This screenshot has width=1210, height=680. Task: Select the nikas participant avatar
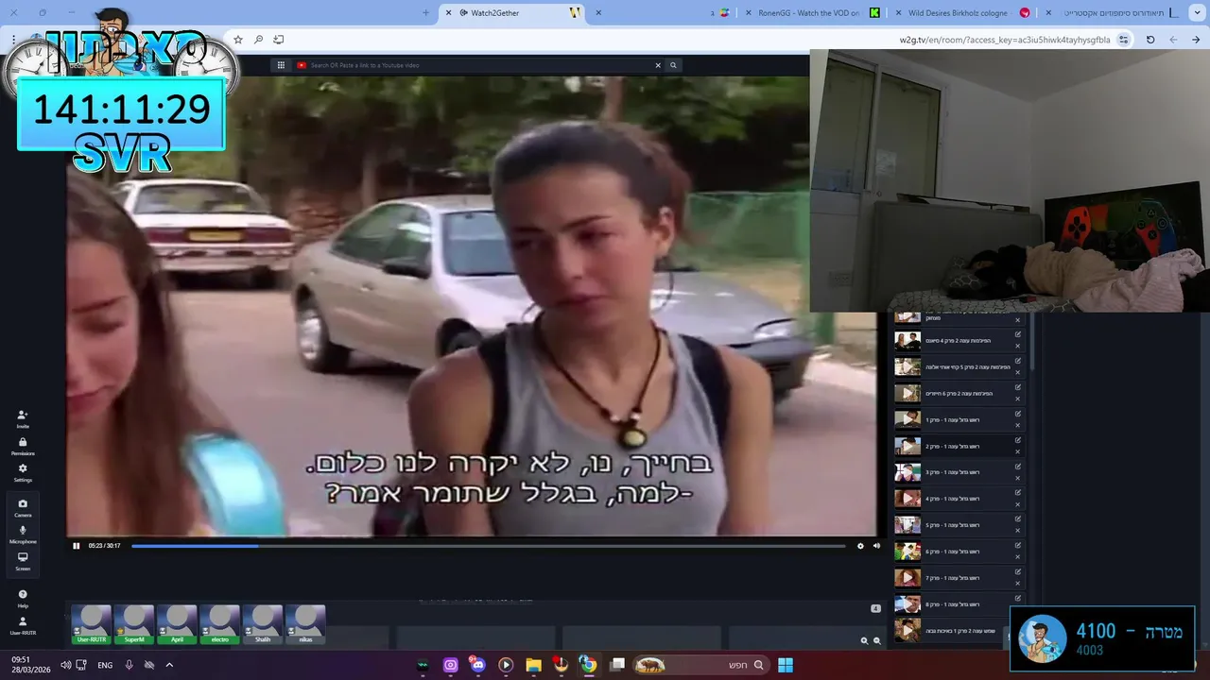point(305,624)
